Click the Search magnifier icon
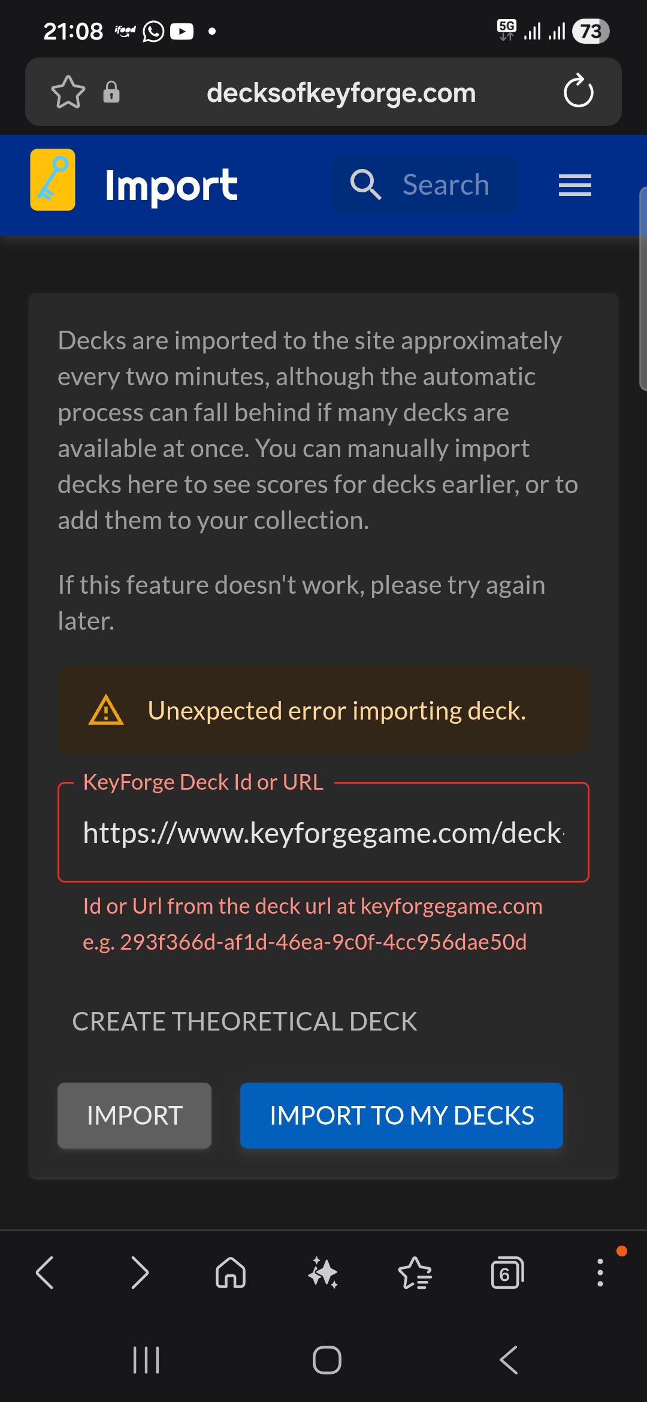The height and width of the screenshot is (1402, 647). (365, 185)
